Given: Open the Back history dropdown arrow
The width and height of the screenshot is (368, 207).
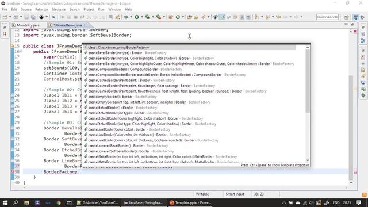Looking at the screenshot, I should coord(290,17).
